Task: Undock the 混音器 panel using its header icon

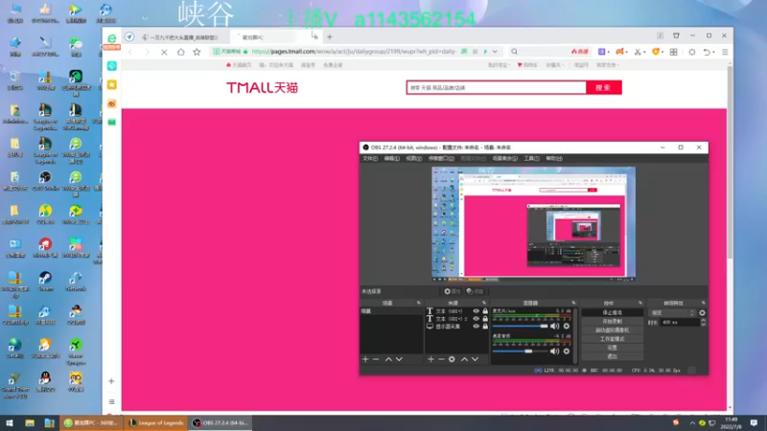Action: (x=573, y=303)
